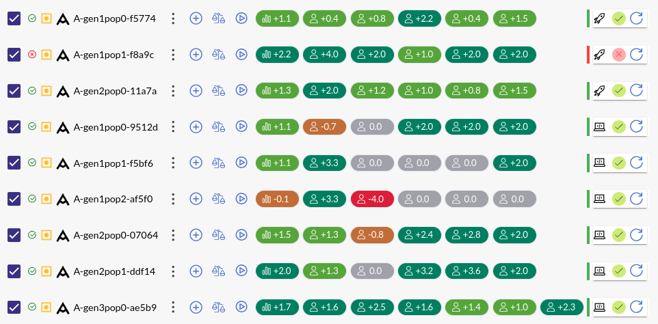Uncheck the checkbox for A-gen1pop0-f5774
Image resolution: width=658 pixels, height=324 pixels.
click(x=14, y=18)
